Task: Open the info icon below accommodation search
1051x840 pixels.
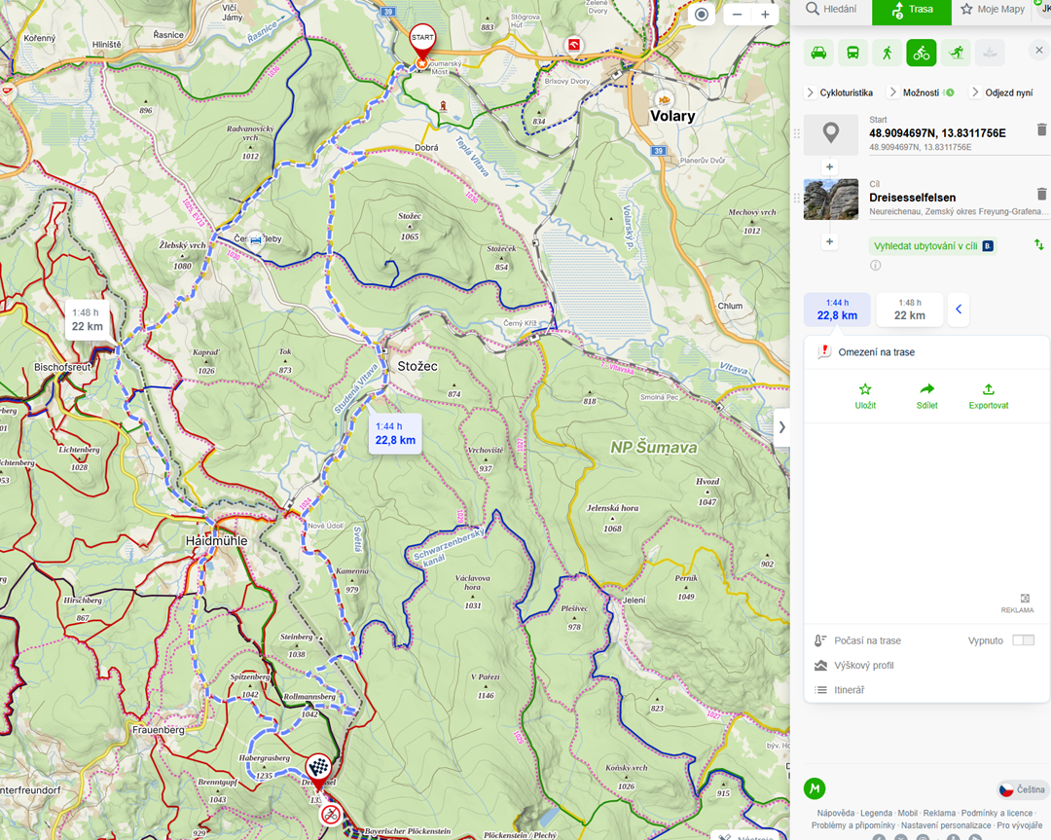Action: click(x=876, y=266)
